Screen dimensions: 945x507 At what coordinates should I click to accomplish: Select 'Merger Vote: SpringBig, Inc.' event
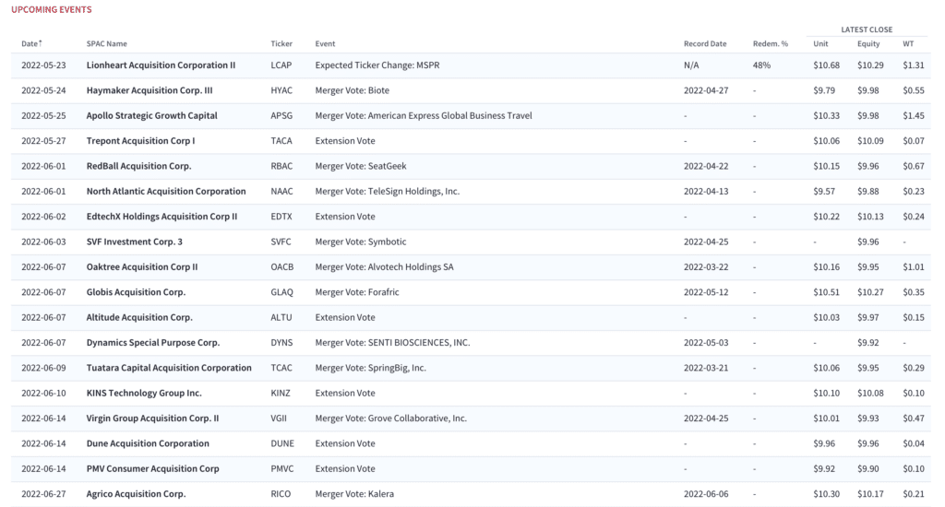click(x=371, y=368)
